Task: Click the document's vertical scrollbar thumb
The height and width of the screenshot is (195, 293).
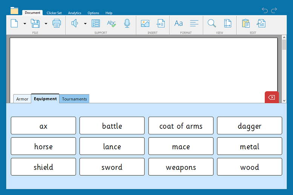Action: point(284,44)
